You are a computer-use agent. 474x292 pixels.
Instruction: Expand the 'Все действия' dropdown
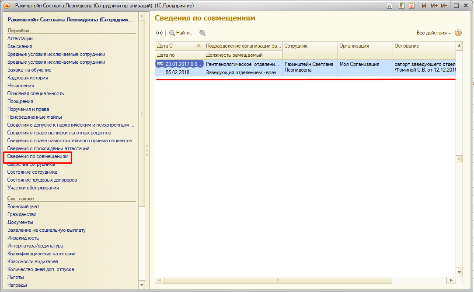click(x=434, y=33)
